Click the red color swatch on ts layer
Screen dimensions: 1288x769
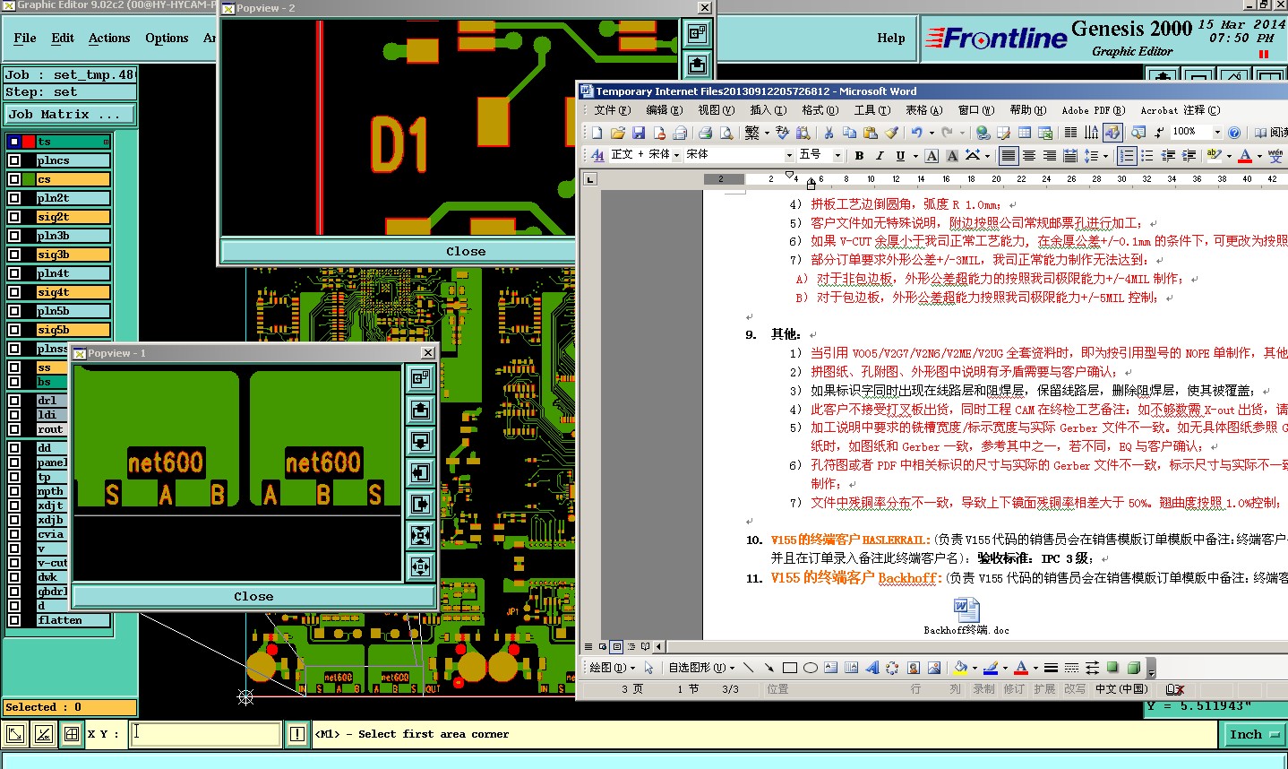[x=29, y=142]
